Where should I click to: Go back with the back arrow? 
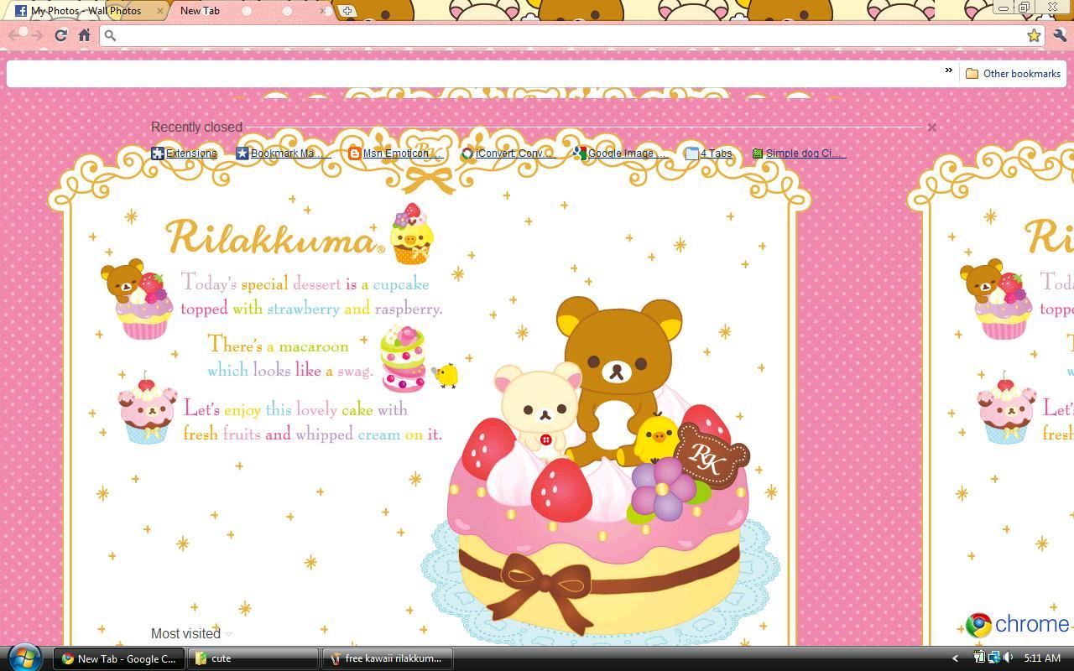pos(14,35)
